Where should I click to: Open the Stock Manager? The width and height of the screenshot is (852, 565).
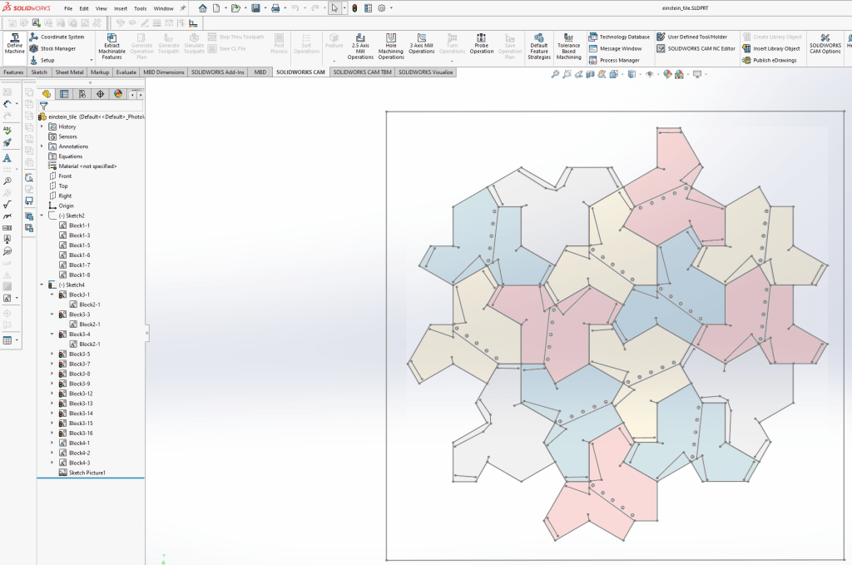(57, 48)
